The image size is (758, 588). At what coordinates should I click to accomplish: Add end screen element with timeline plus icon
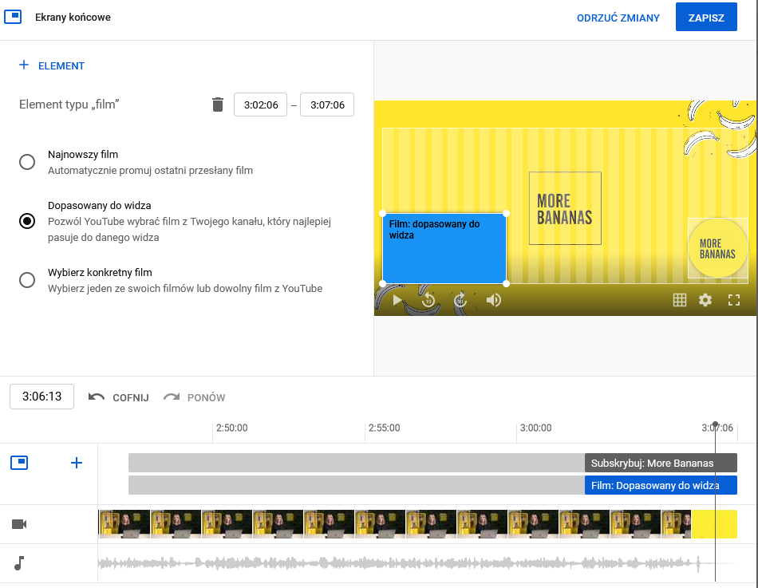(77, 463)
